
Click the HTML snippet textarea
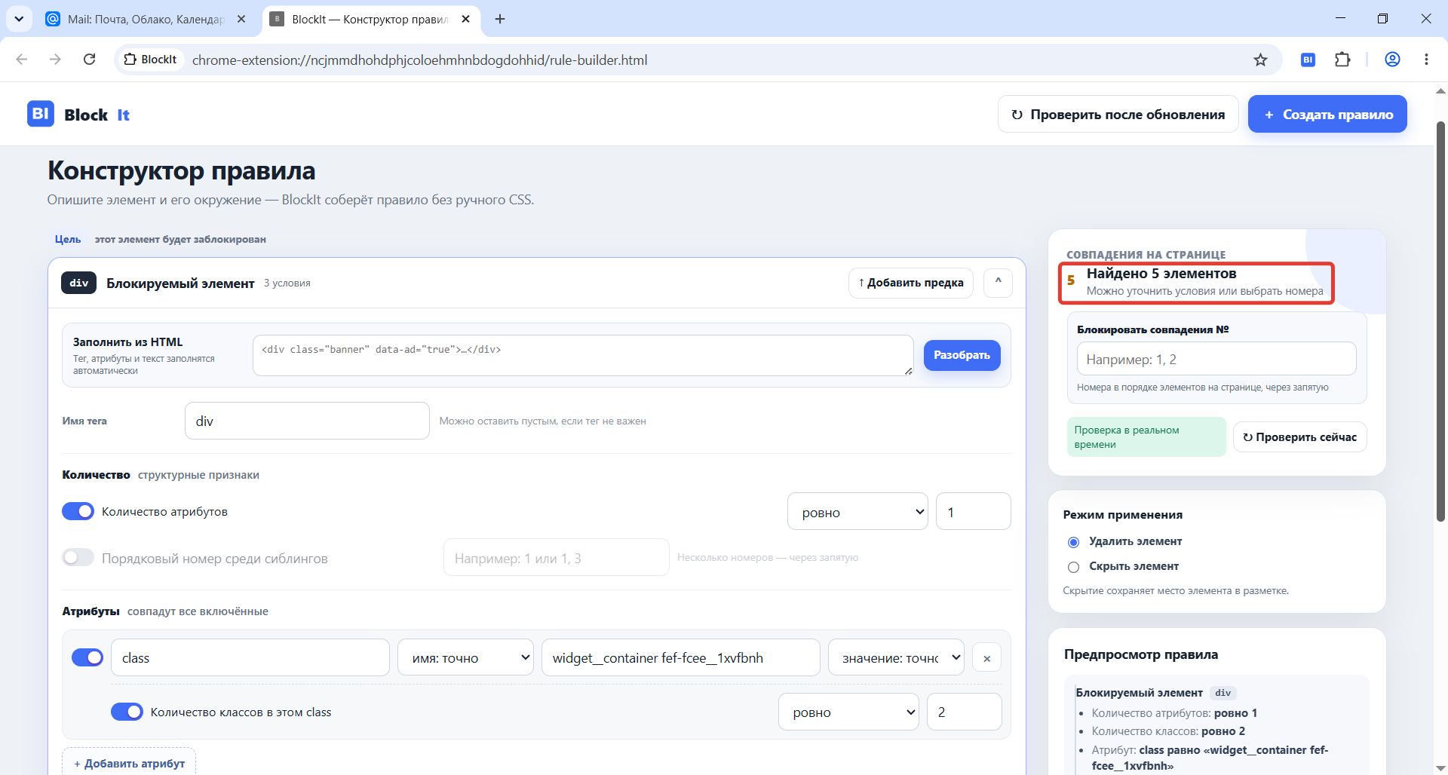click(583, 355)
